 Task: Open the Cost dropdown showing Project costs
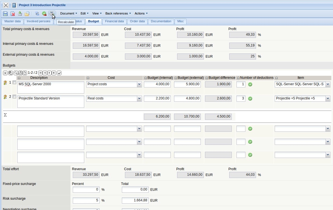coord(139,84)
